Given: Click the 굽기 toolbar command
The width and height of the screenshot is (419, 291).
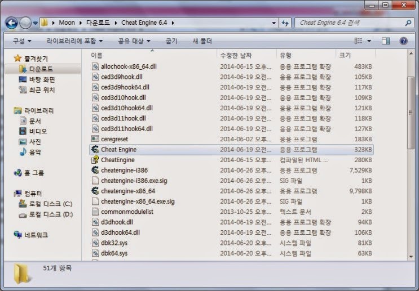Looking at the screenshot, I should [x=171, y=41].
